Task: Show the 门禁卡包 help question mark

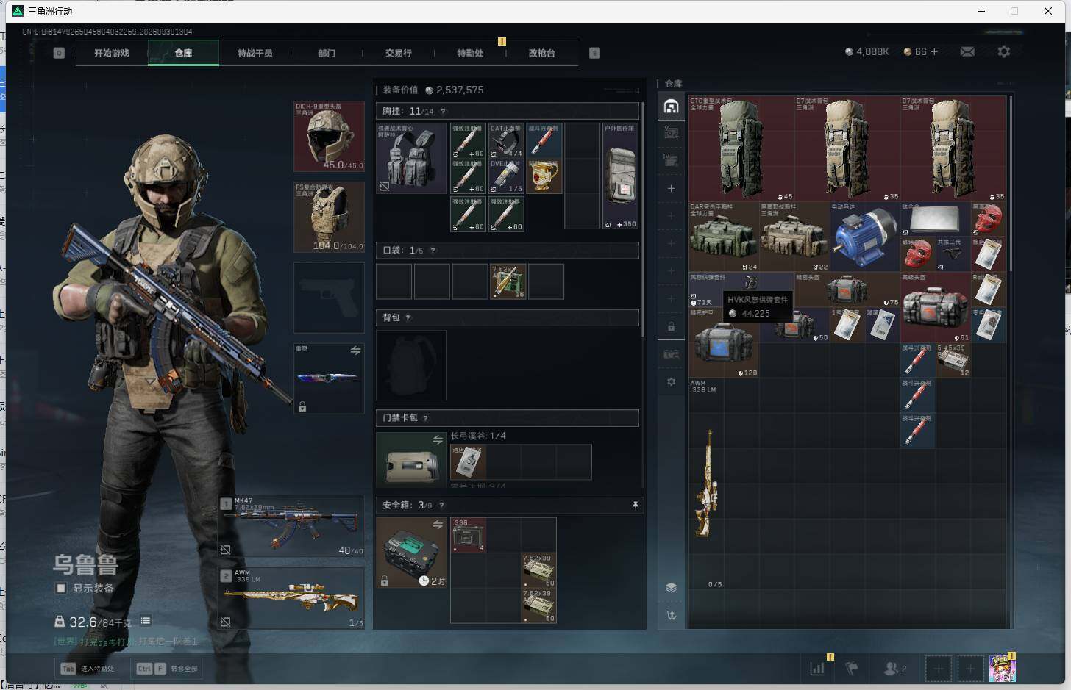Action: [425, 418]
